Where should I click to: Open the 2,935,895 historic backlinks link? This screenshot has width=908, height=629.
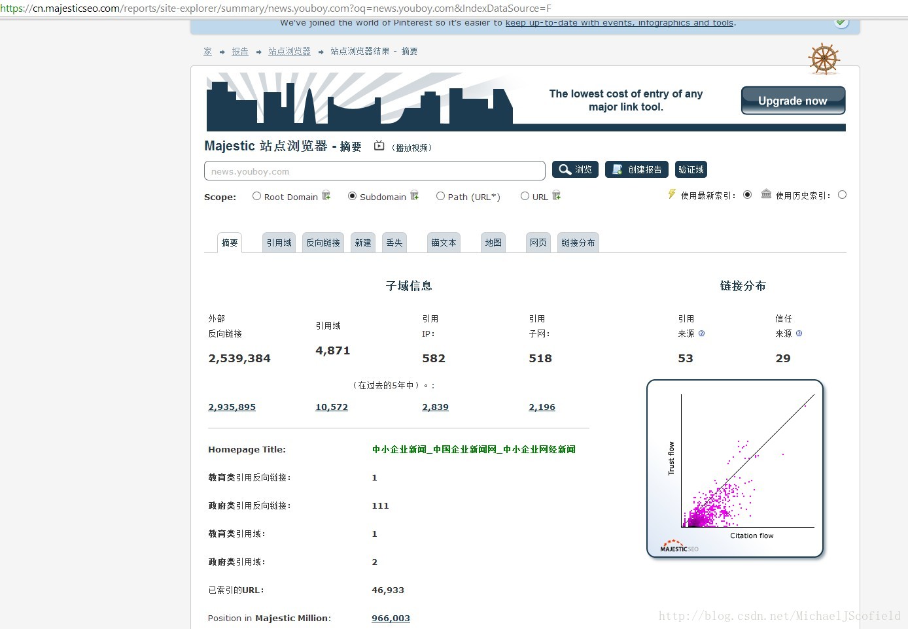coord(232,407)
